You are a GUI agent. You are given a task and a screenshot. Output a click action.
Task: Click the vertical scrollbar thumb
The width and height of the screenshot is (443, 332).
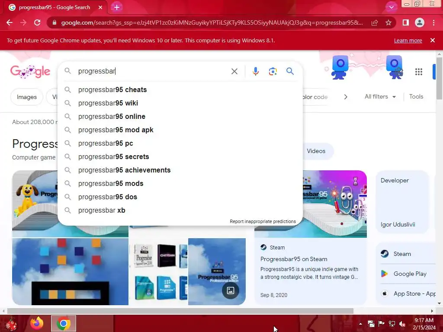(439, 78)
